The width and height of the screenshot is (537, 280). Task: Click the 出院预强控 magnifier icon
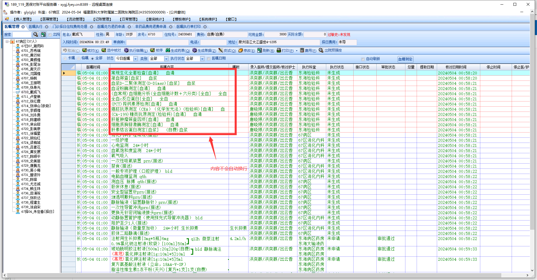click(321, 50)
